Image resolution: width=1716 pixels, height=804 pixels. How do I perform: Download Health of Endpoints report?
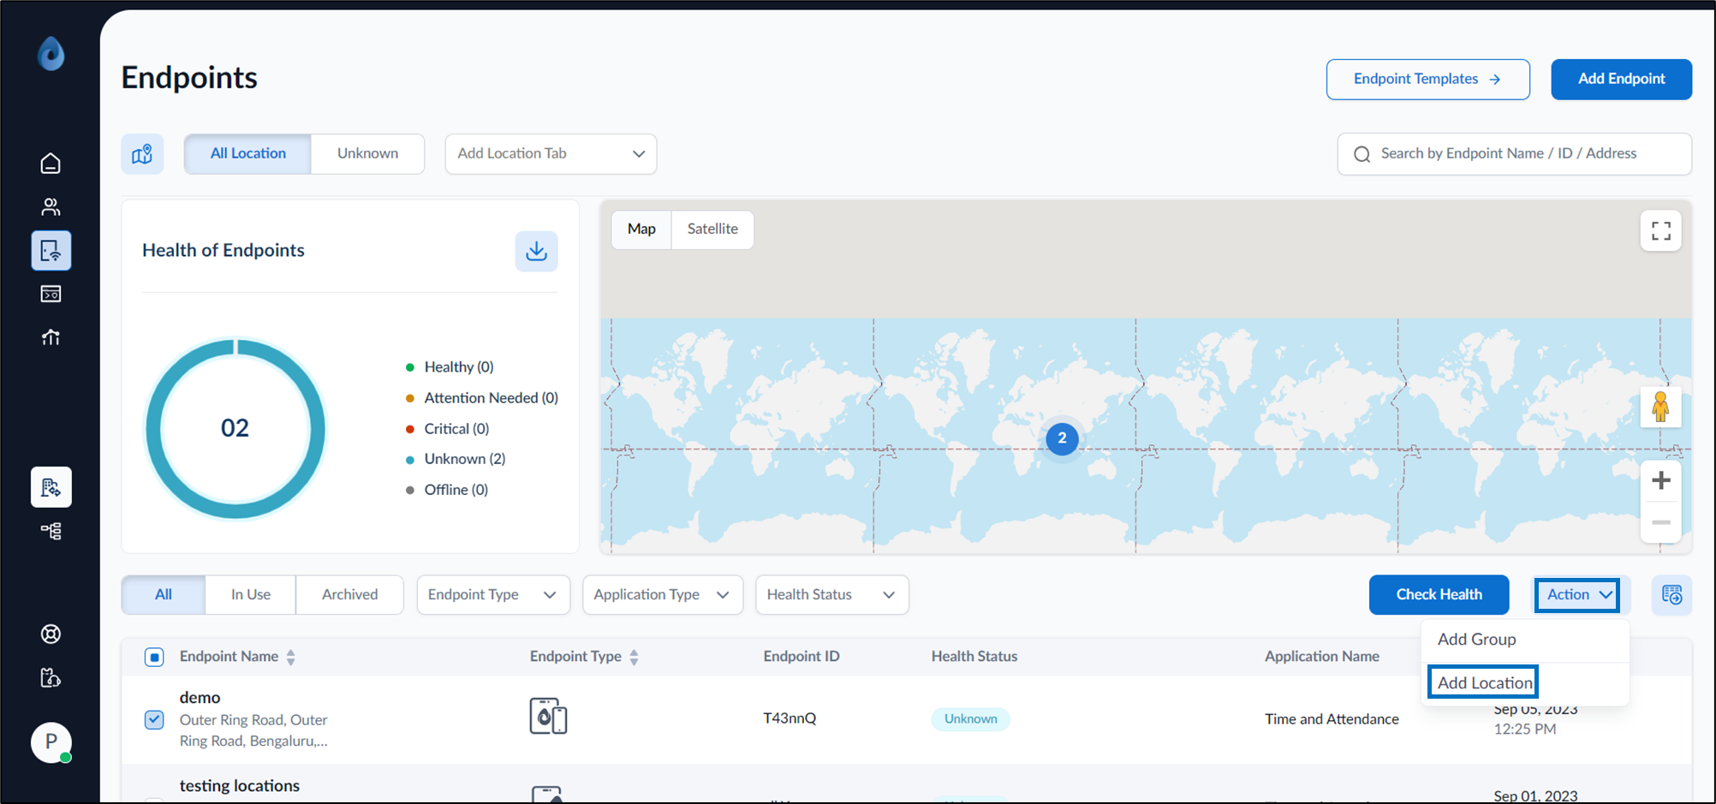click(x=536, y=251)
